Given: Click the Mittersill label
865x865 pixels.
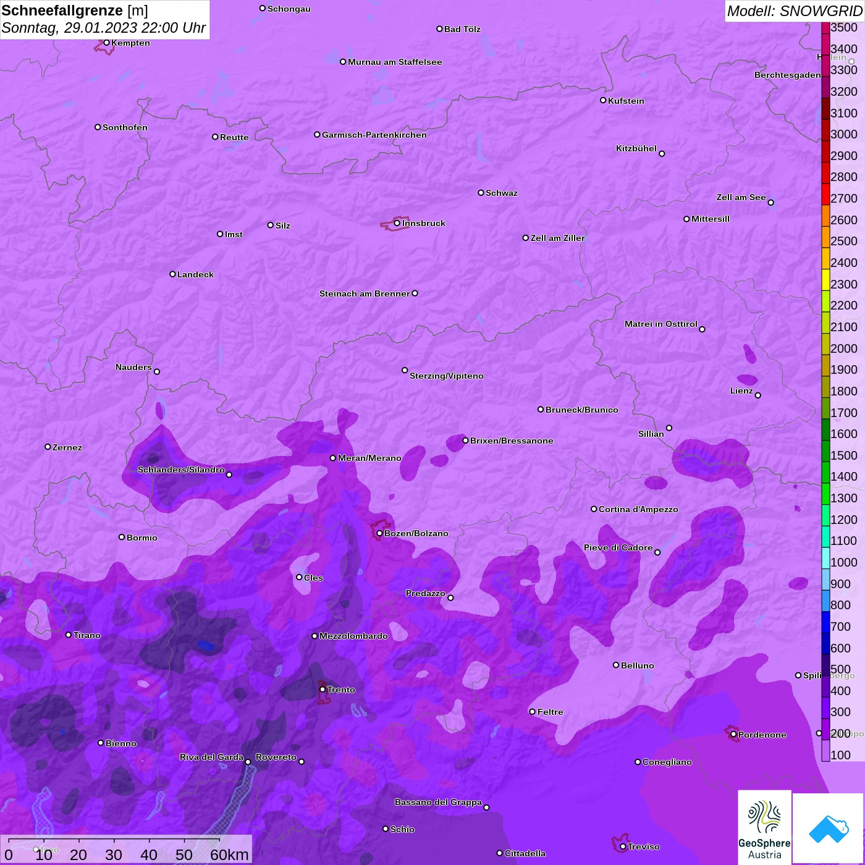Looking at the screenshot, I should [x=711, y=219].
